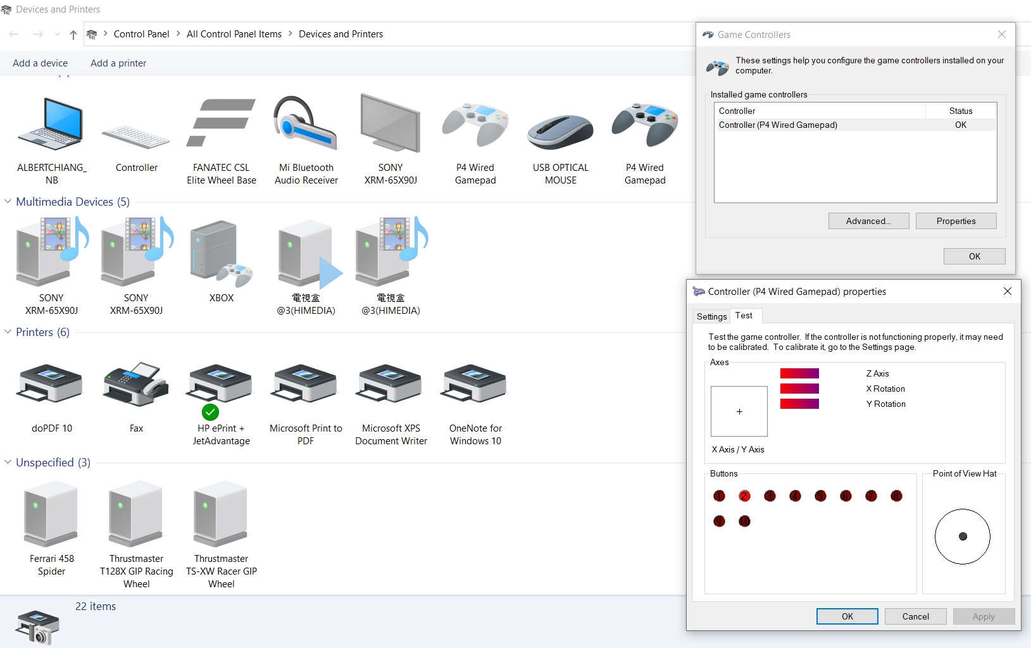
Task: Click button 1 indicator in Buttons group
Action: 719,495
